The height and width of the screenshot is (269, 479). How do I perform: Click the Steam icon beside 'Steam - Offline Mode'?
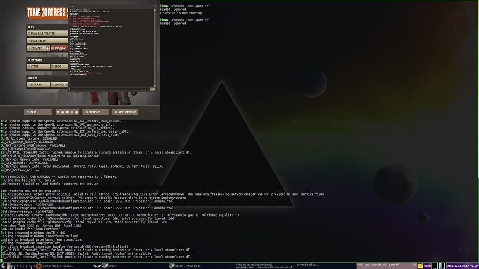(x=172, y=266)
